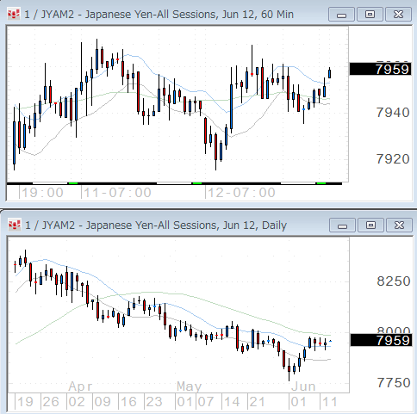Click the 26 date label on Daily axis

(x=51, y=402)
